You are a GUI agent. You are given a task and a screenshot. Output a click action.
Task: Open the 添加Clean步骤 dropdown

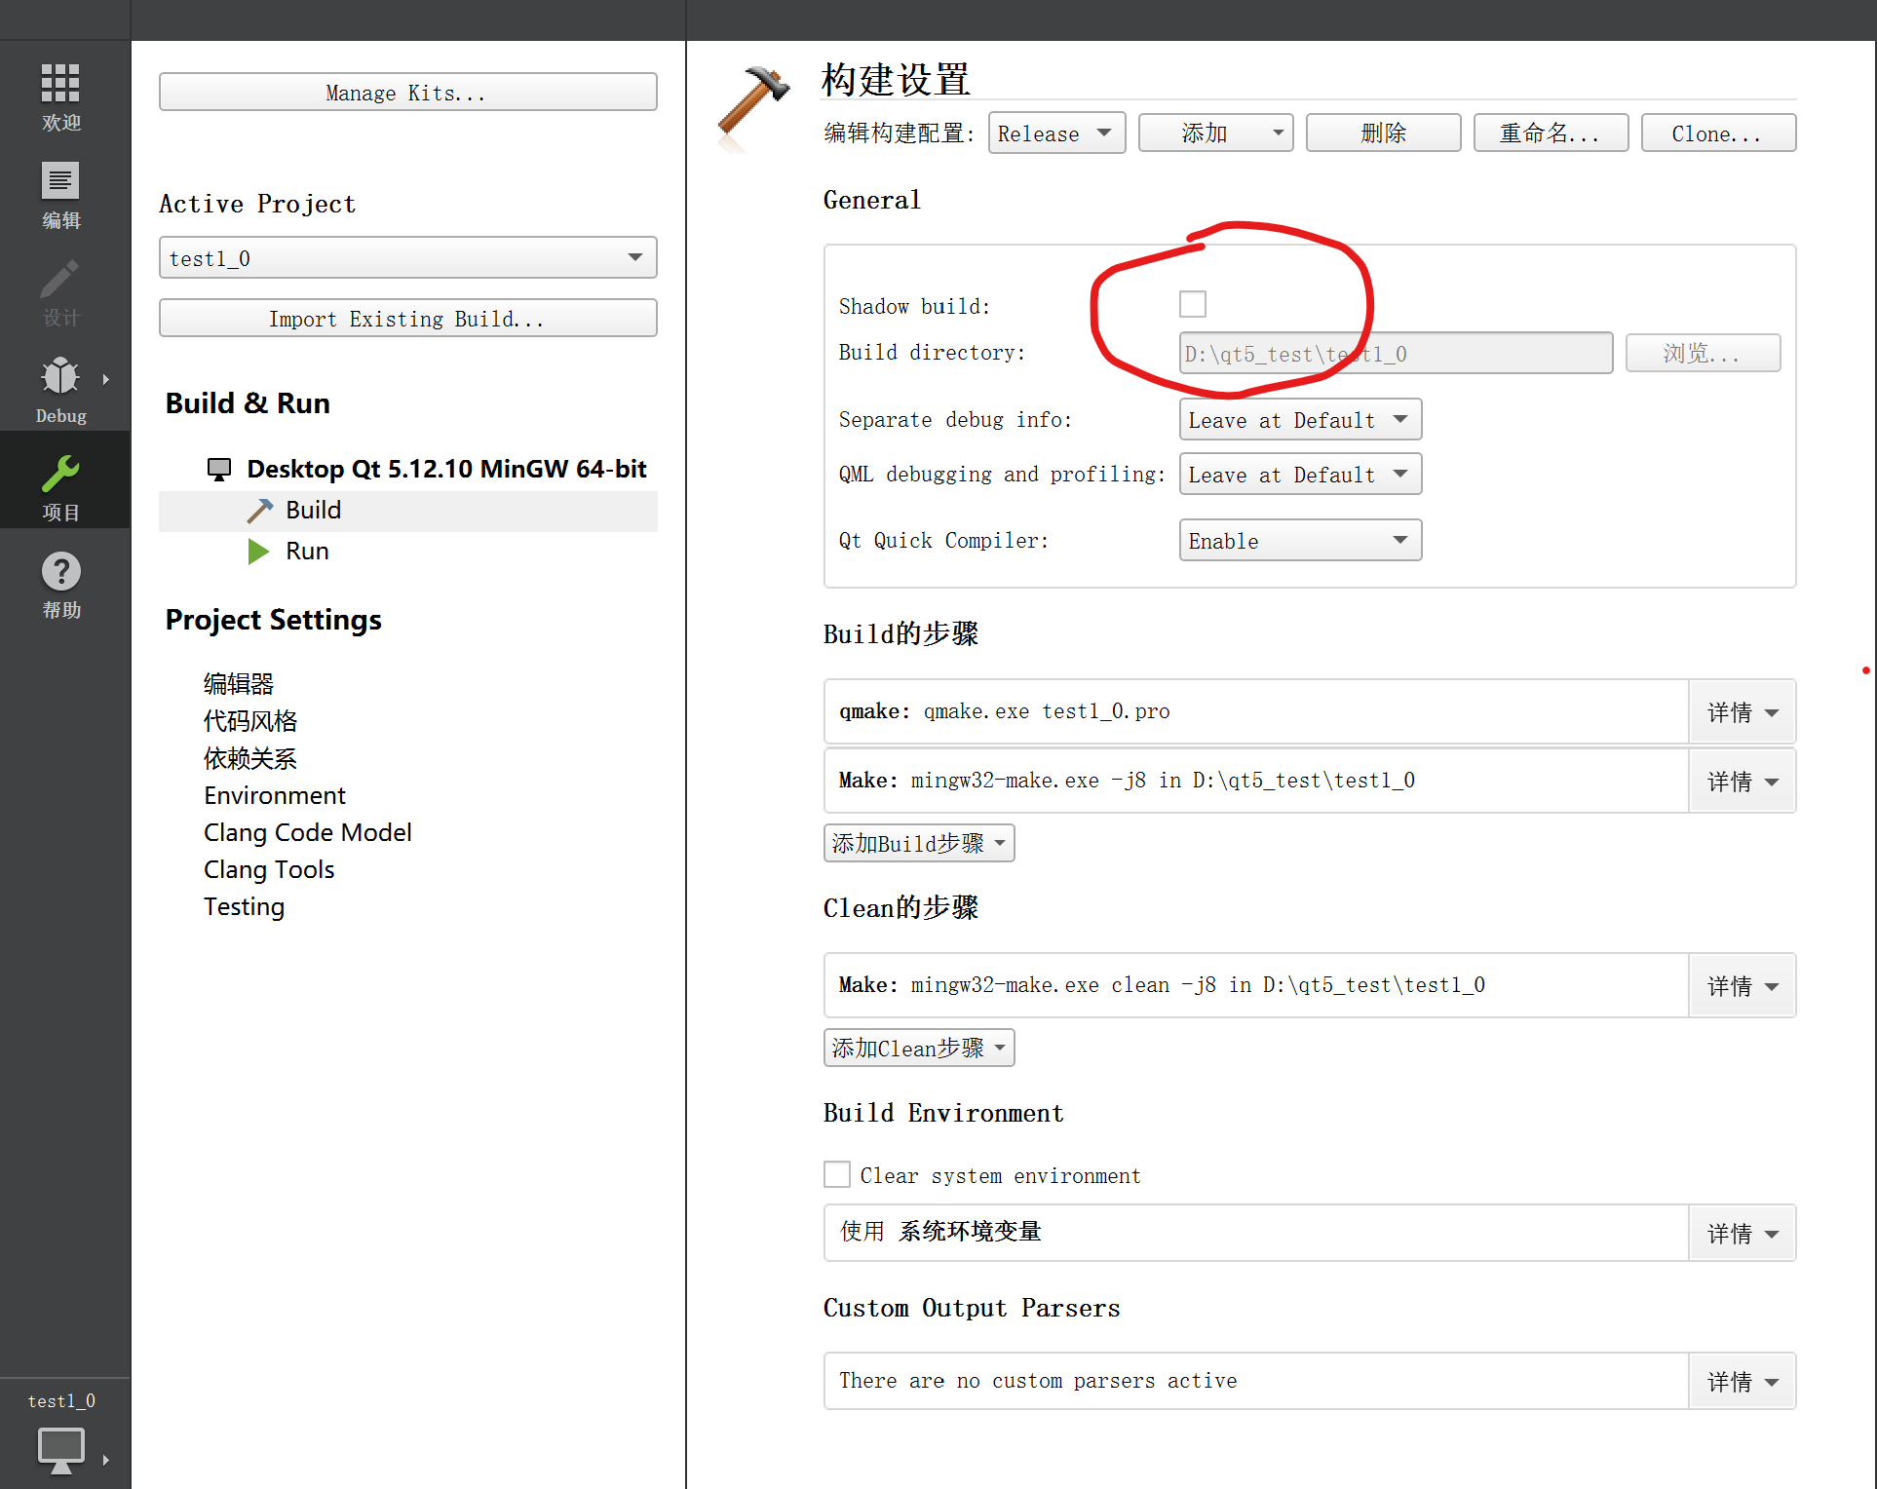(x=919, y=1049)
